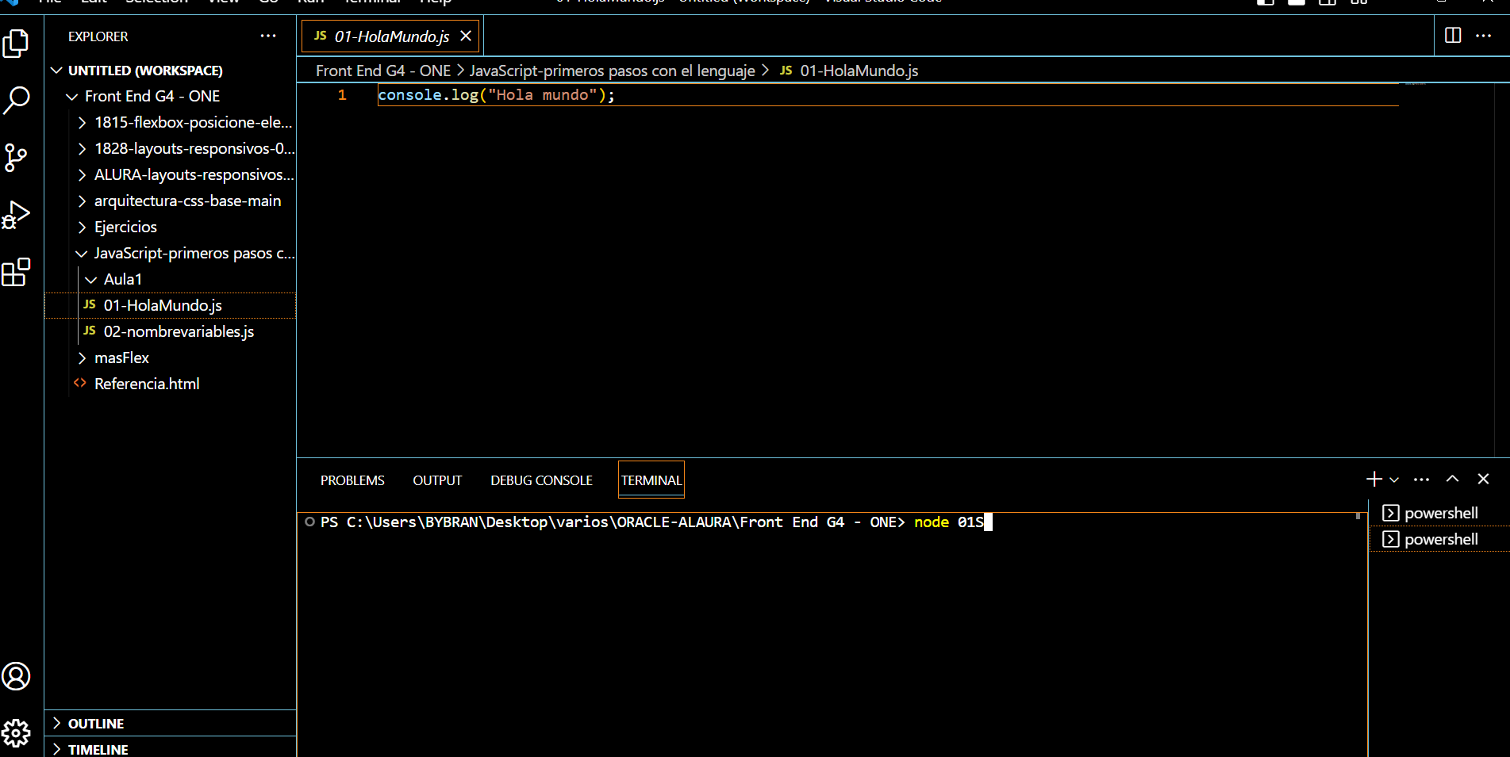Click line number 1 in editor gutter
Image resolution: width=1510 pixels, height=757 pixels.
pos(342,95)
